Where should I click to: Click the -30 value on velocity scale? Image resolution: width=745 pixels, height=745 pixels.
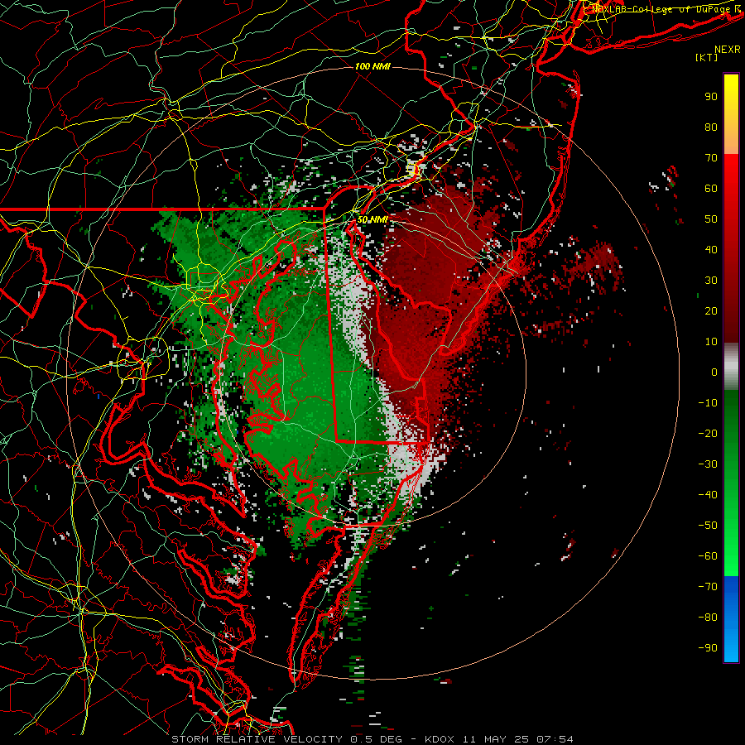(708, 464)
